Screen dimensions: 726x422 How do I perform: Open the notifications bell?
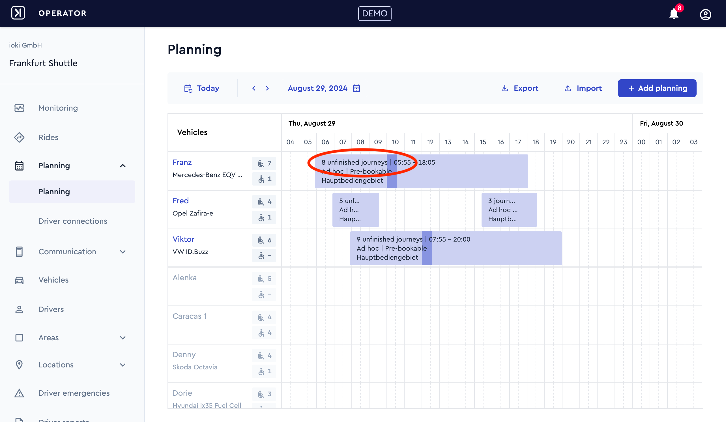674,14
